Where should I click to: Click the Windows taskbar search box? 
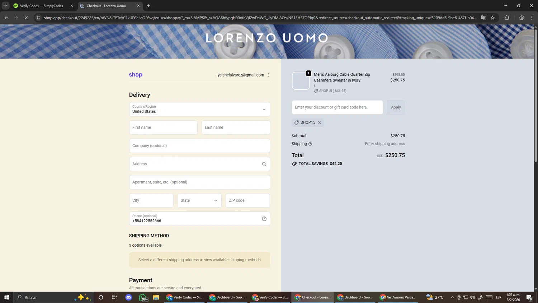tap(54, 297)
